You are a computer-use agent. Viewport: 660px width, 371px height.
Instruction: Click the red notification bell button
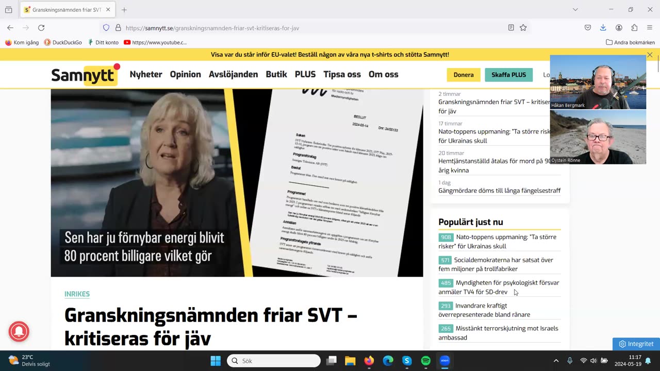[19, 331]
